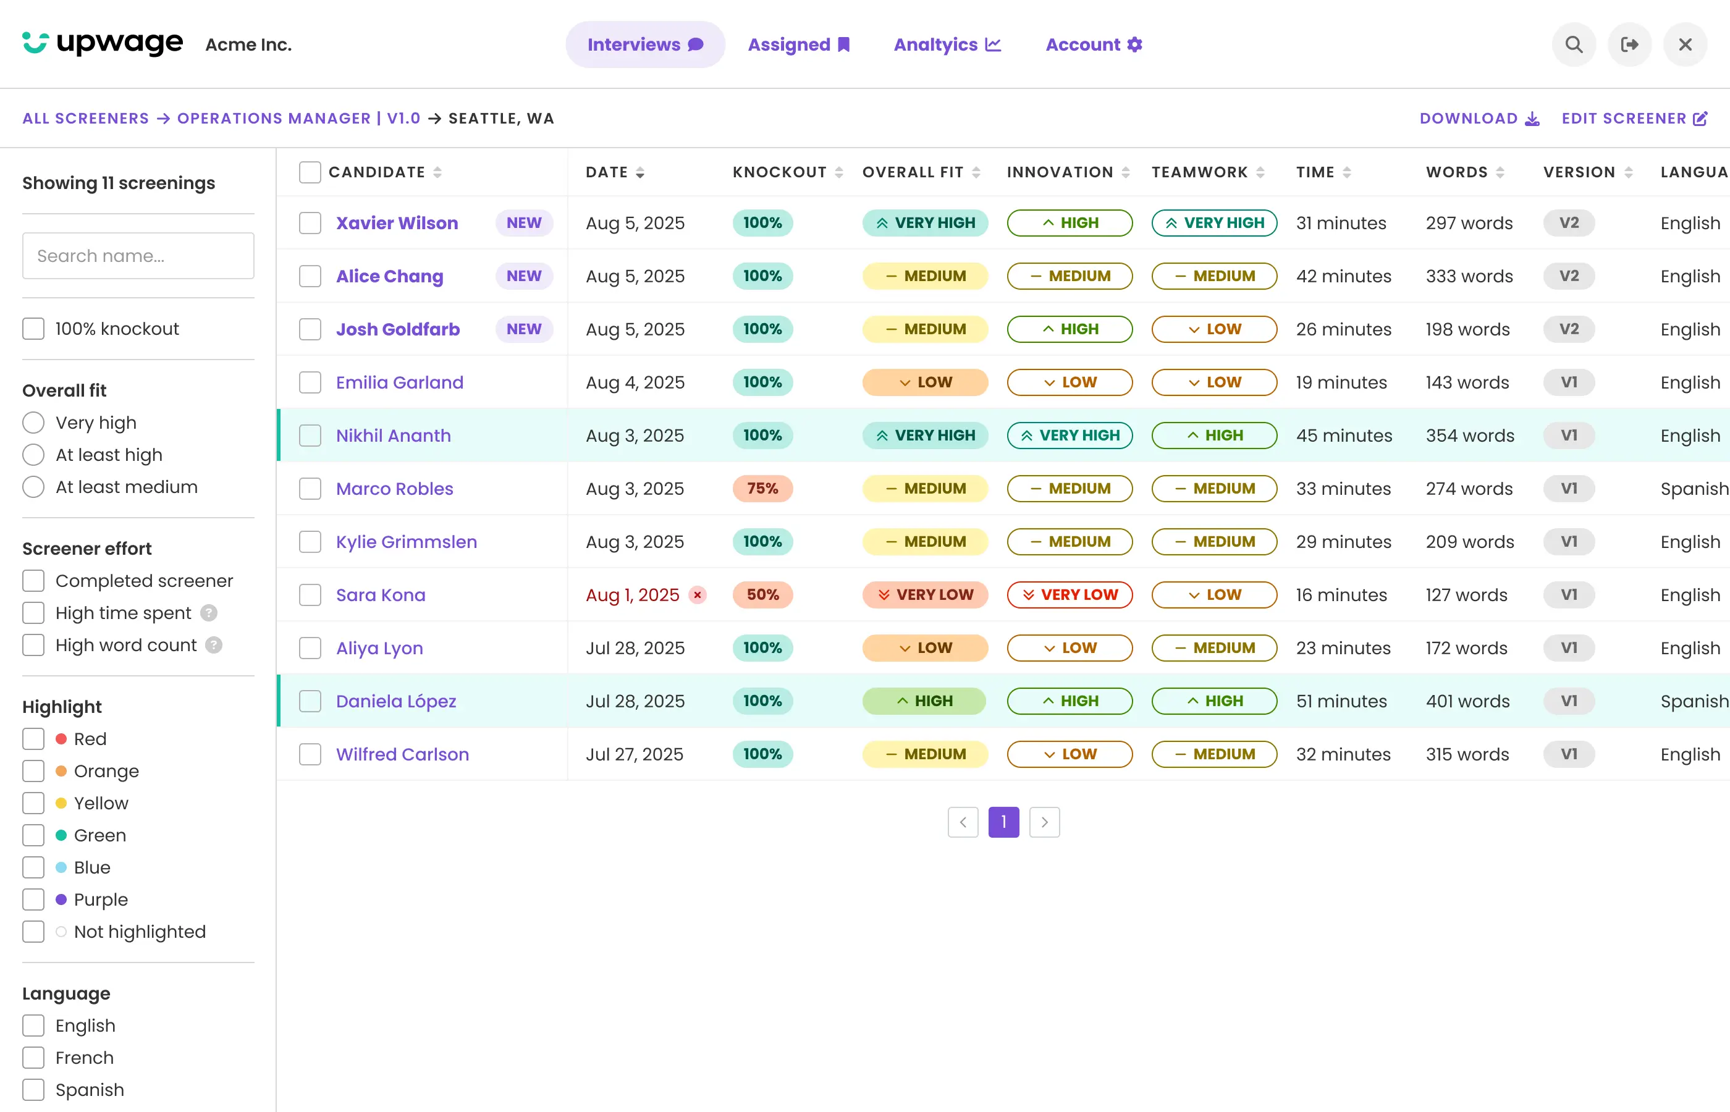
Task: Sort by Words column arrows
Action: [1500, 172]
